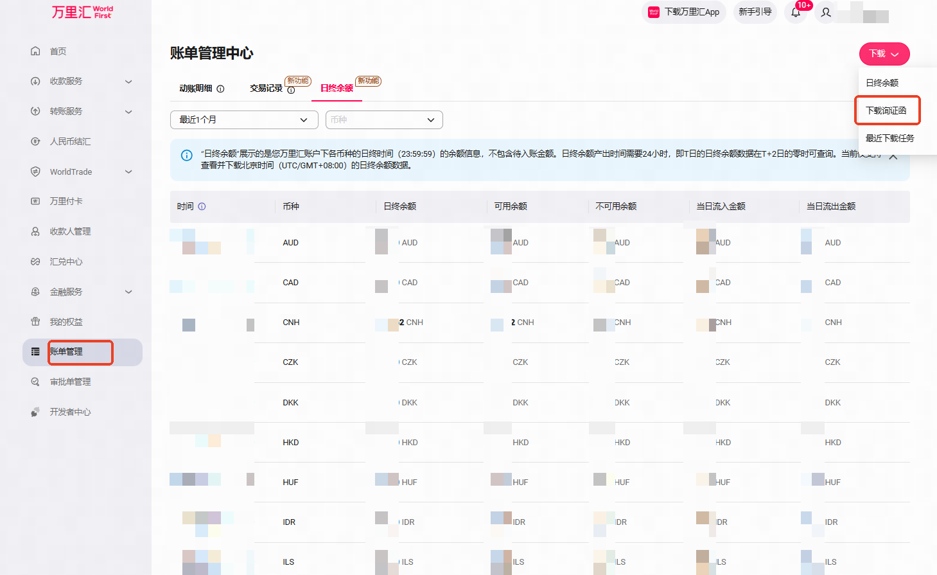Screen dimensions: 937x575
Task: Choose 最近下载任务 menu entry
Action: click(889, 138)
